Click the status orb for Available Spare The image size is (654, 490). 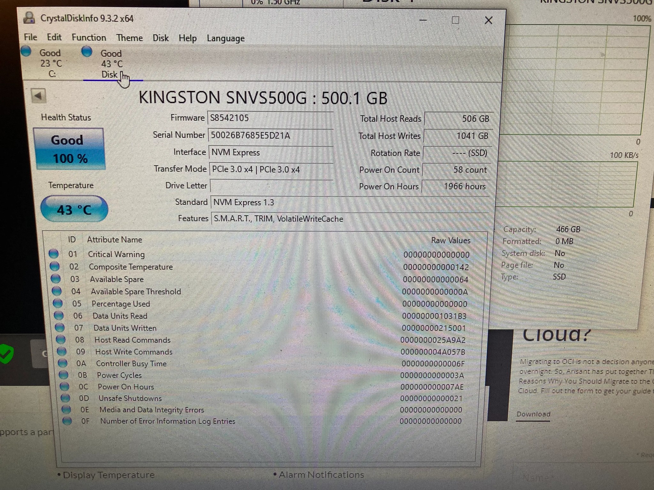(56, 278)
